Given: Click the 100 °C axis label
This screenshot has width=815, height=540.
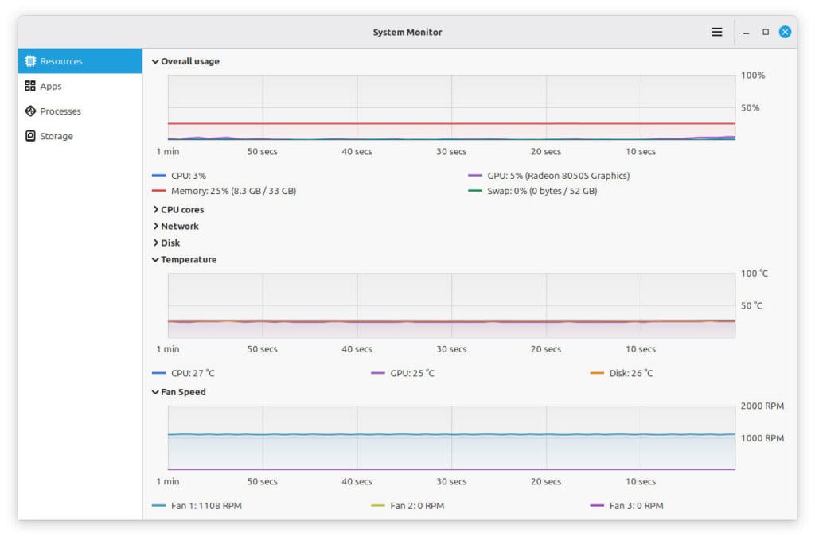Looking at the screenshot, I should tap(755, 273).
